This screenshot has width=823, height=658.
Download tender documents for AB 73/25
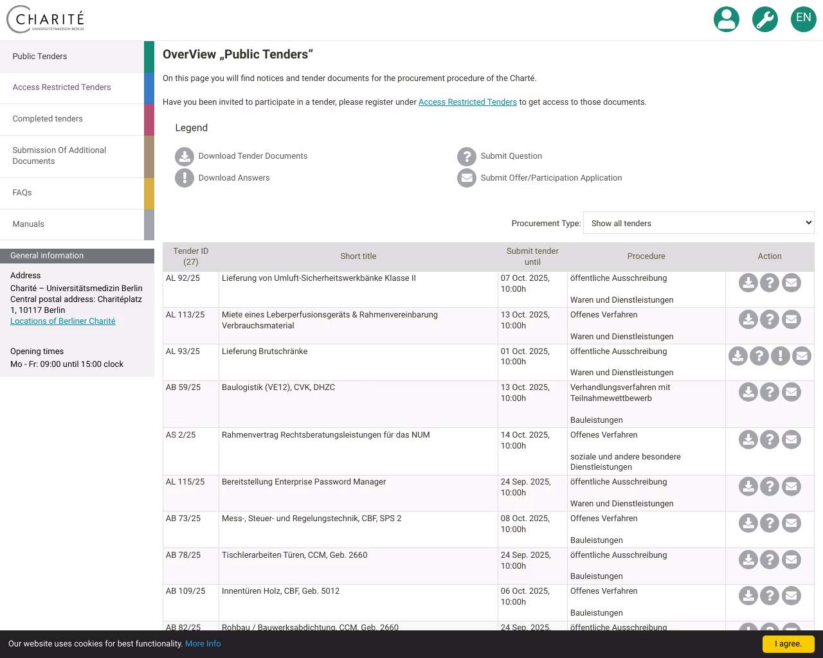point(748,523)
